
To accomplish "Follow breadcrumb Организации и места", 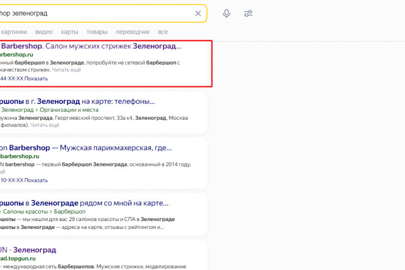I will point(69,110).
